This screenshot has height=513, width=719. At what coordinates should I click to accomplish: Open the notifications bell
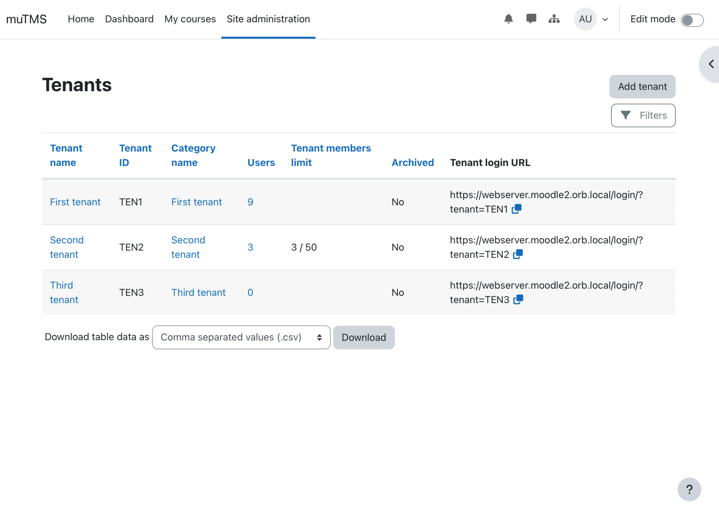point(508,19)
